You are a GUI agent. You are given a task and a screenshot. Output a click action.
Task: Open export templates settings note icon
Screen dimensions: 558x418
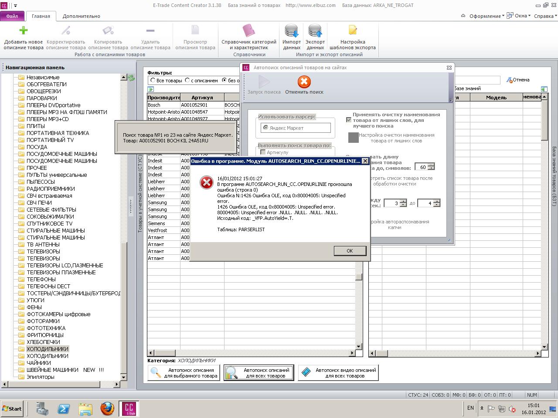(353, 30)
